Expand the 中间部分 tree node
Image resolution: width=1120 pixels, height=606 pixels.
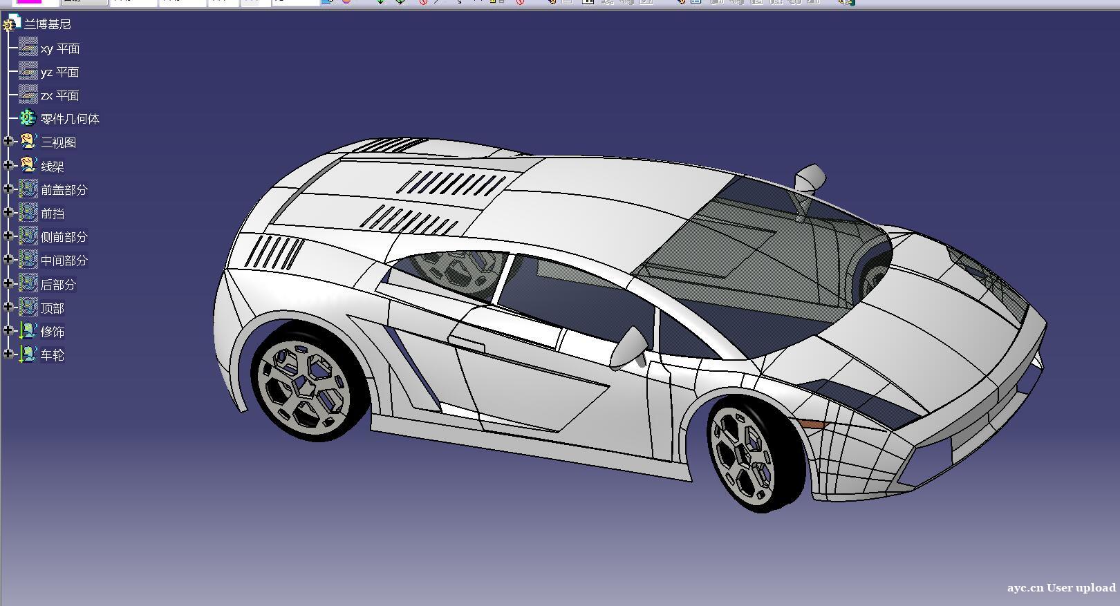tap(8, 260)
